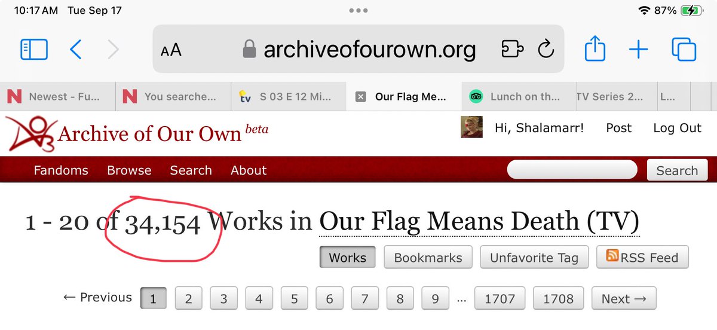Click the Search submit button
The image size is (717, 330).
[677, 170]
